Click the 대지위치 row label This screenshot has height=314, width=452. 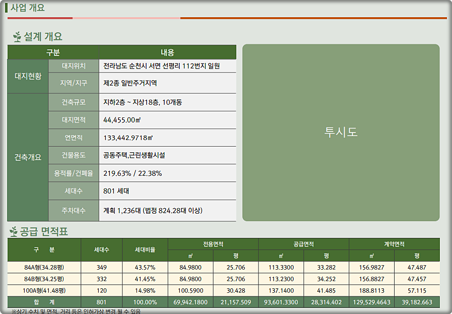click(x=74, y=66)
